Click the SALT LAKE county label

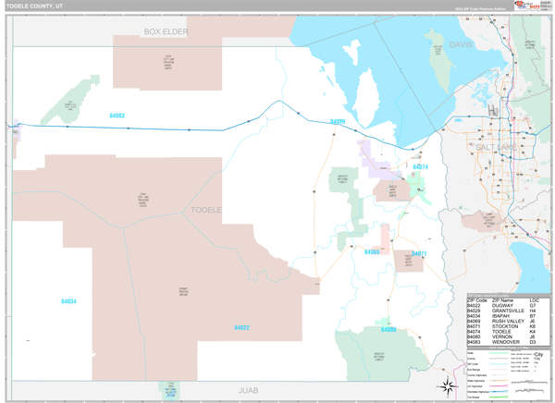coord(496,147)
